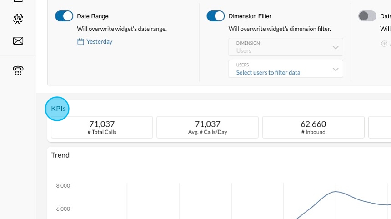
Task: Open the hashtag channels sidebar icon
Action: point(18,19)
